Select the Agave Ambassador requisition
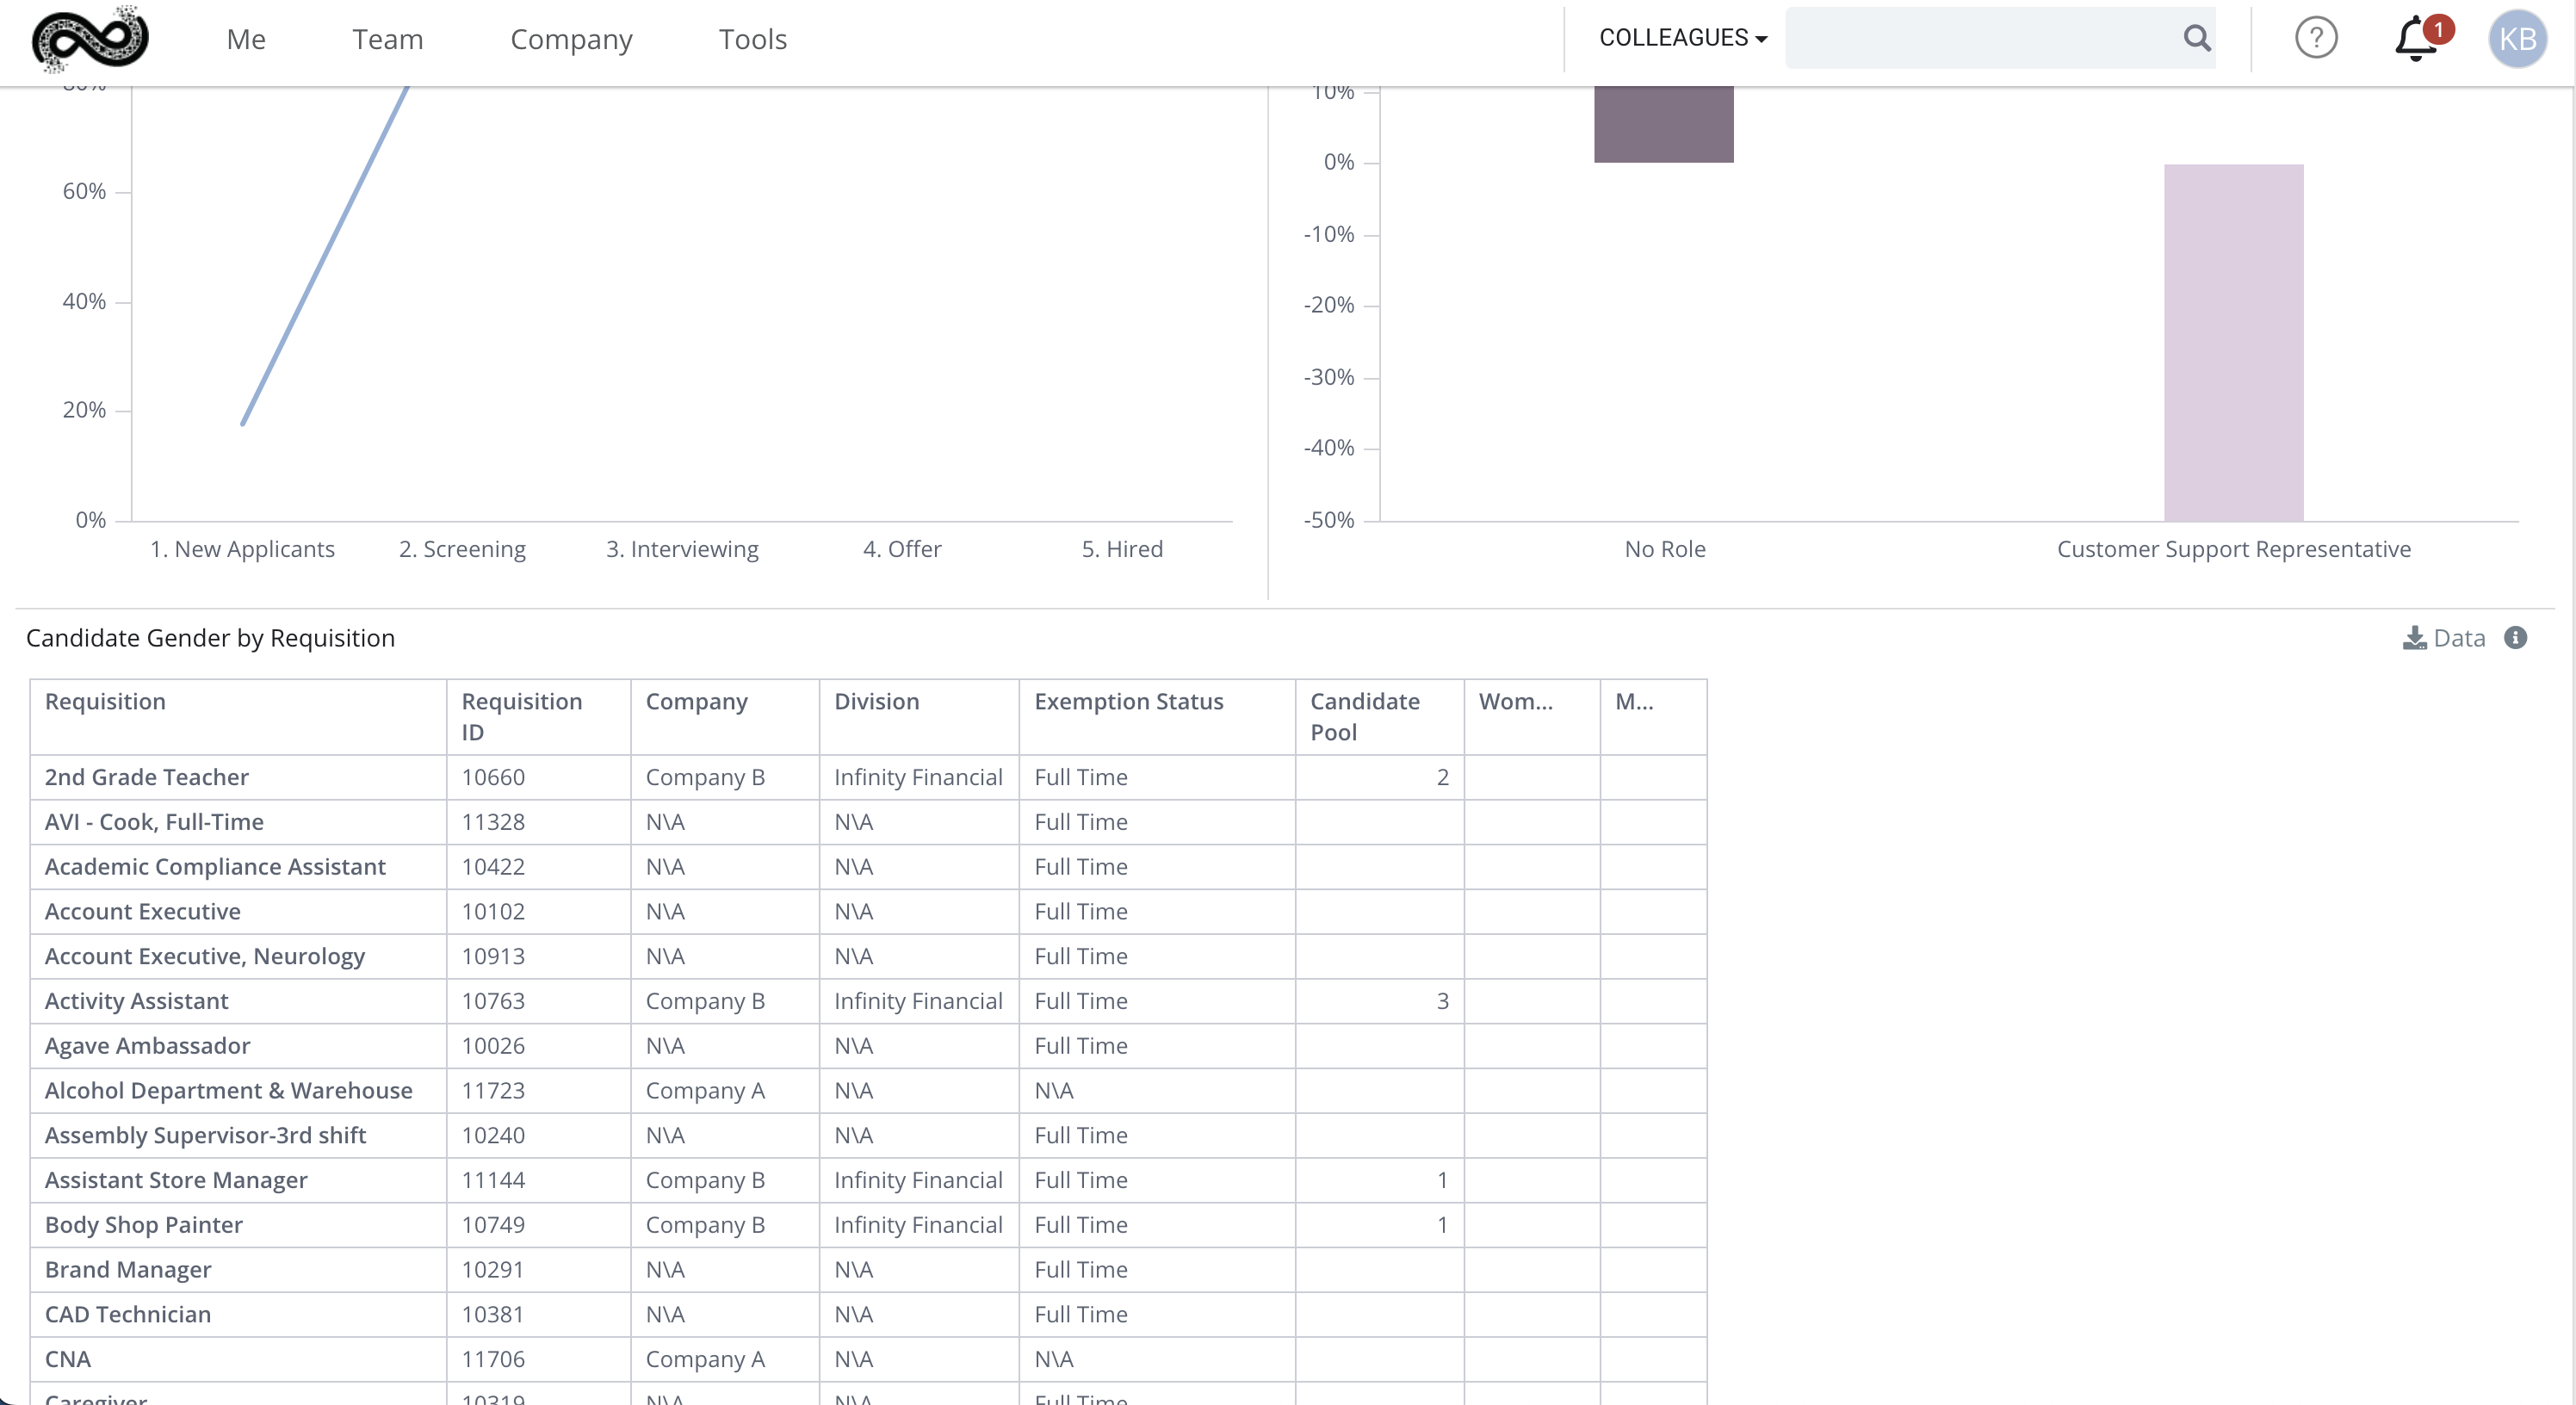Viewport: 2576px width, 1405px height. (x=147, y=1046)
